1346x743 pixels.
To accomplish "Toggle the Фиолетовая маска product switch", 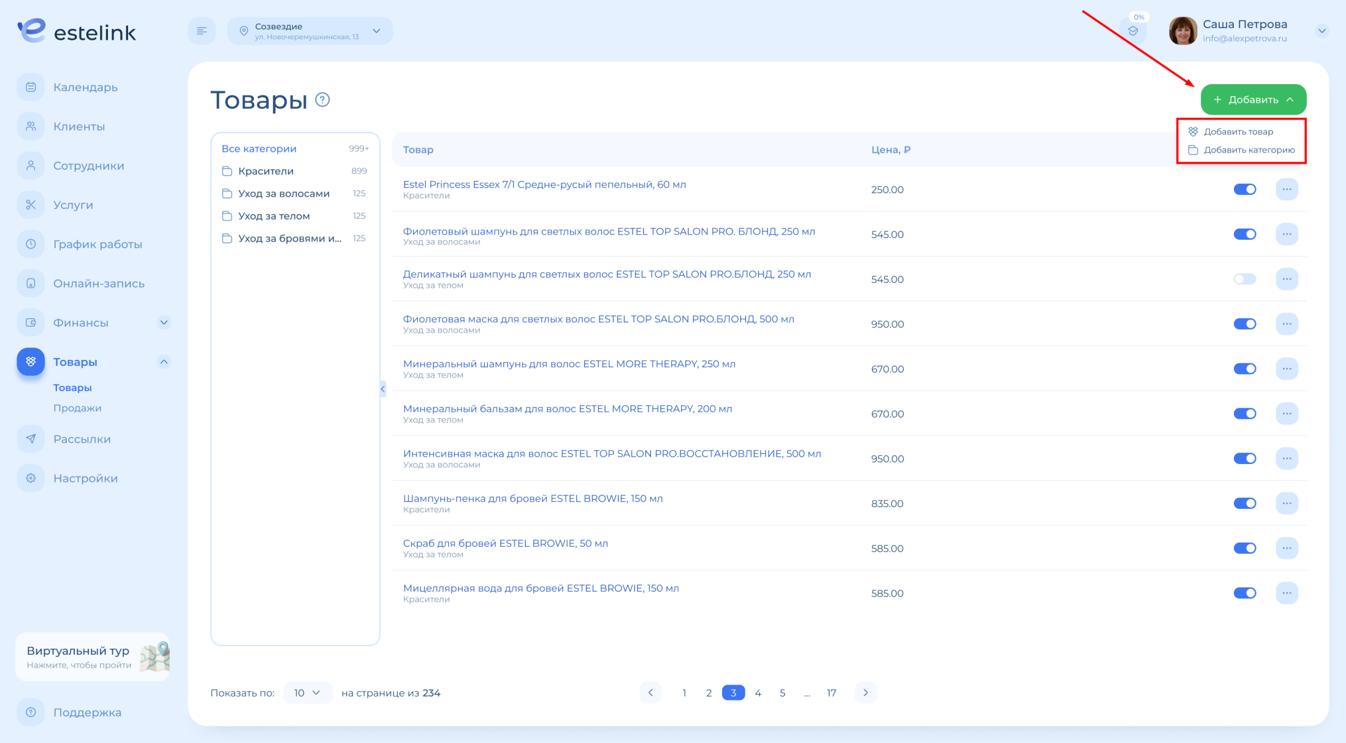I will click(1245, 324).
